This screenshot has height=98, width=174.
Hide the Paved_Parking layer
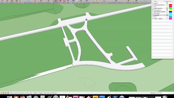pos(167,8)
